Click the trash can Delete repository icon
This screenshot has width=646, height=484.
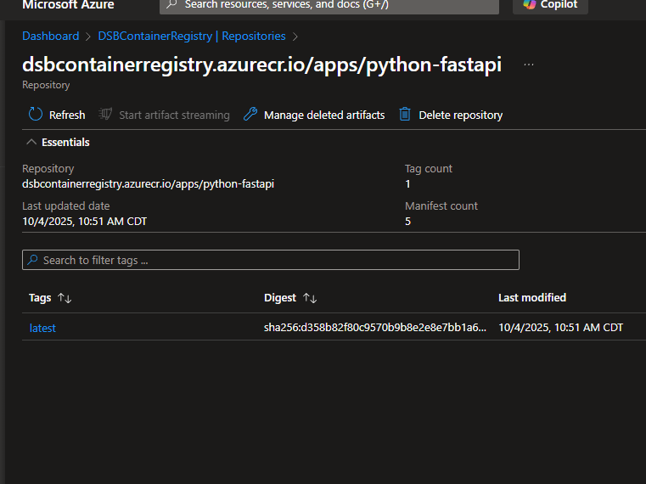pos(405,115)
